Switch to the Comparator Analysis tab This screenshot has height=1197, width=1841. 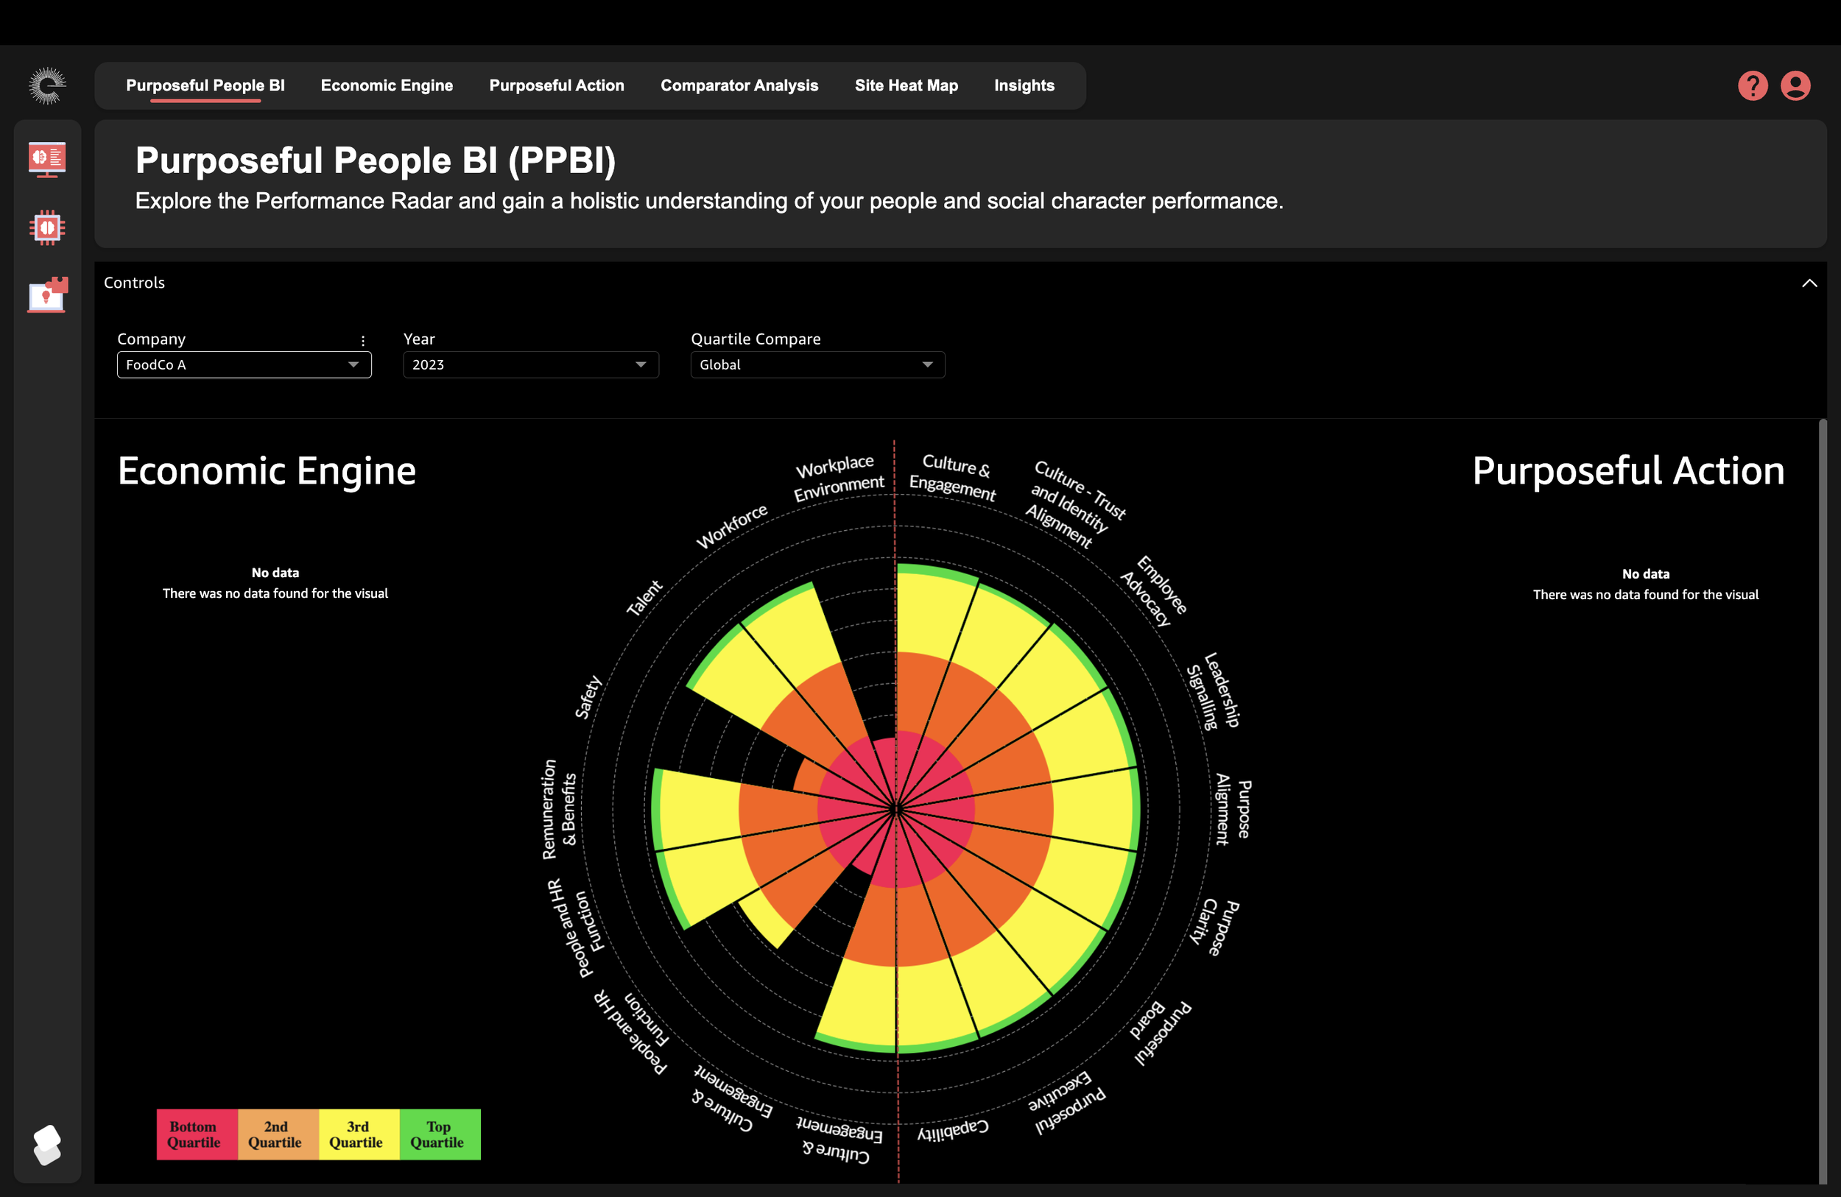point(739,86)
